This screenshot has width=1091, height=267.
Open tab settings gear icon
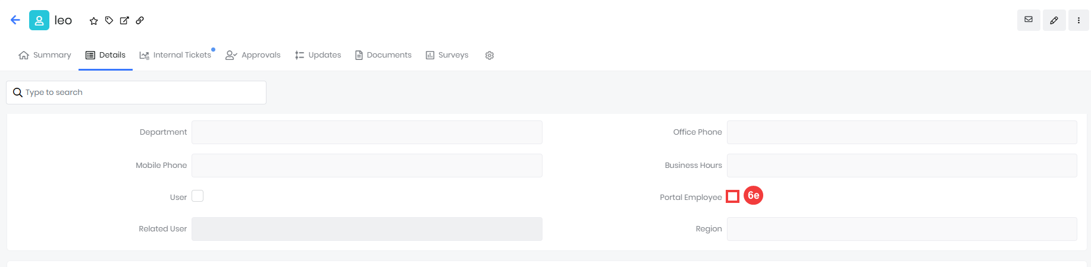[x=490, y=55]
